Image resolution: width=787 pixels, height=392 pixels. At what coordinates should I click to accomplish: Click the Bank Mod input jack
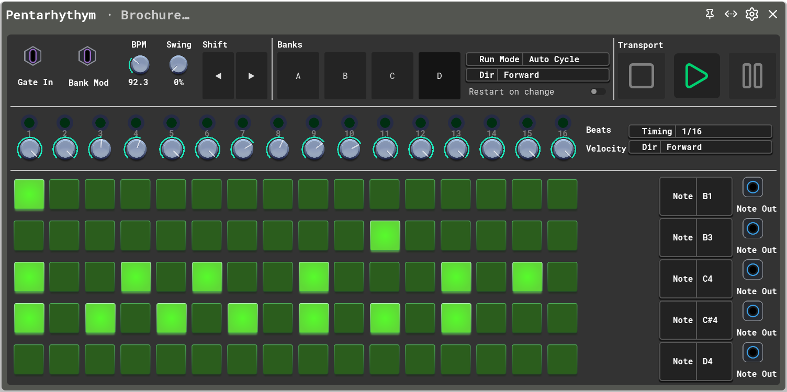[x=87, y=56]
